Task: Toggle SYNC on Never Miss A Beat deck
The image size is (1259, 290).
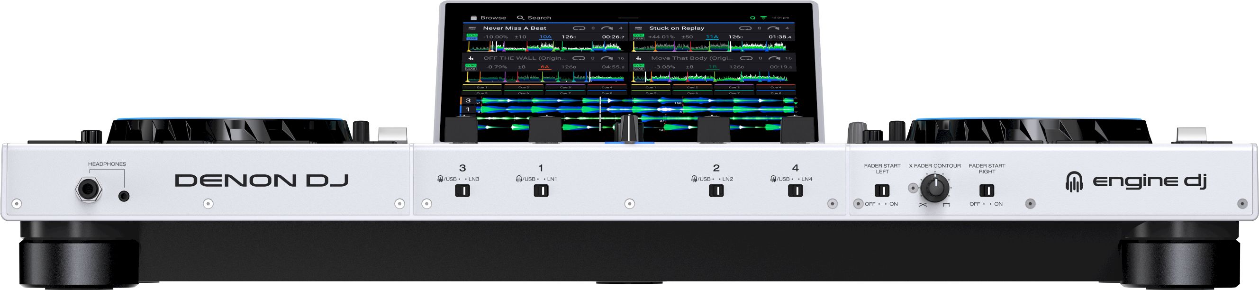Action: point(472,35)
